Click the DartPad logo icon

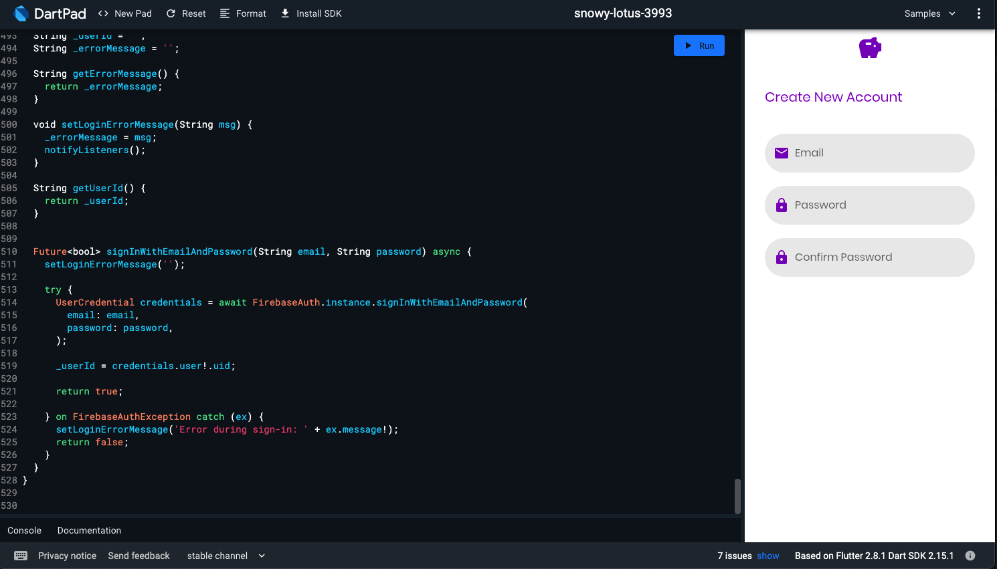tap(21, 13)
